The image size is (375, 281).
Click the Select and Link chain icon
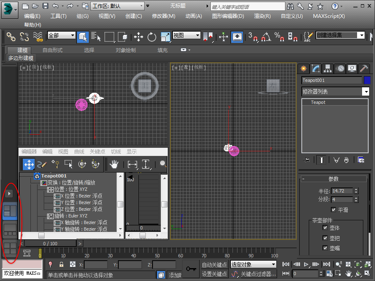click(11, 37)
